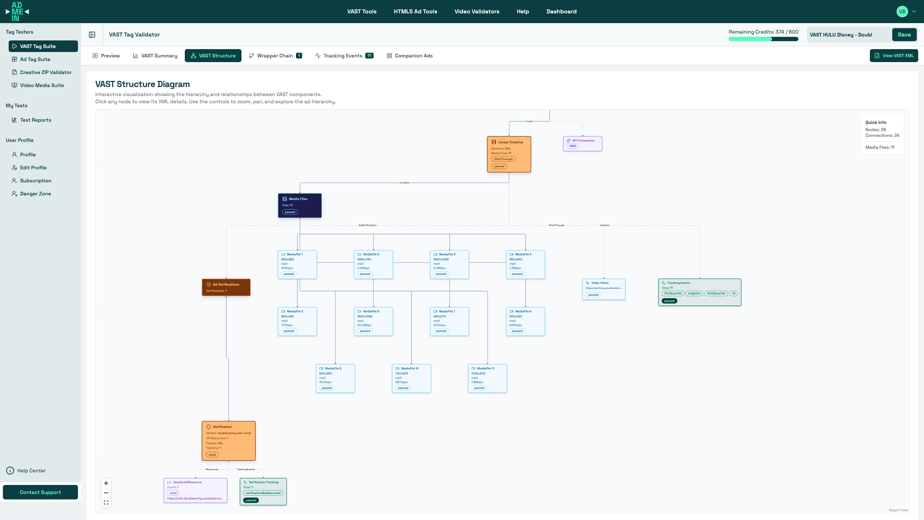Screen dimensions: 924x520
Task: Click the Adme.in logo
Action: [x=17, y=12]
